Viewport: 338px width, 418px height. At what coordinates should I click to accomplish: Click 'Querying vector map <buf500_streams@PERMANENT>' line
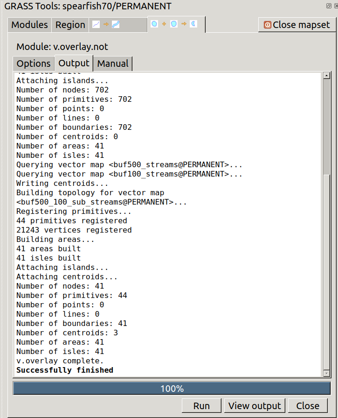[x=129, y=164]
